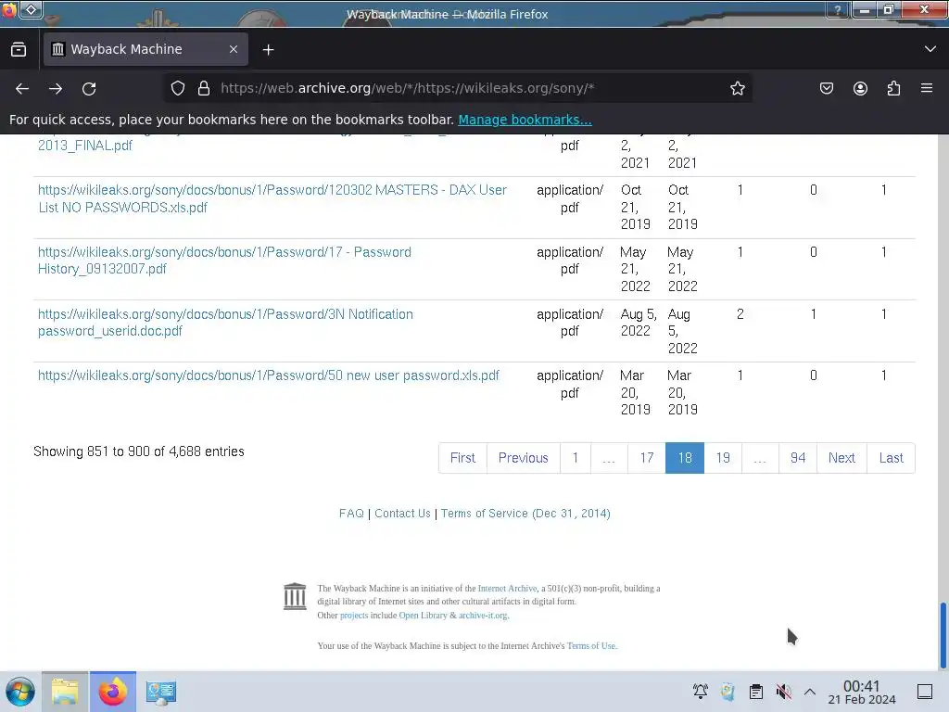Select the current page 18 button
The width and height of the screenshot is (949, 712).
[x=685, y=458]
